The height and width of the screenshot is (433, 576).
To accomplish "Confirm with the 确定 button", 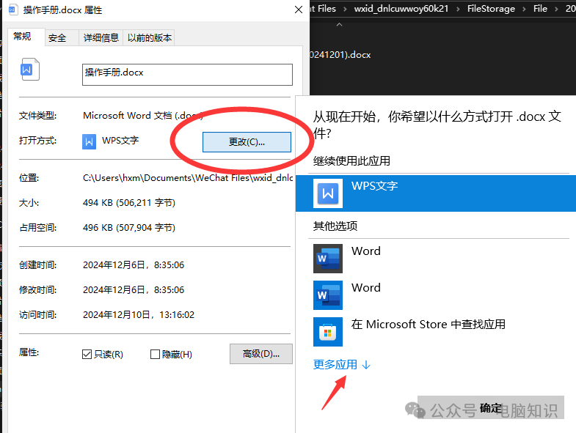I will [x=490, y=407].
